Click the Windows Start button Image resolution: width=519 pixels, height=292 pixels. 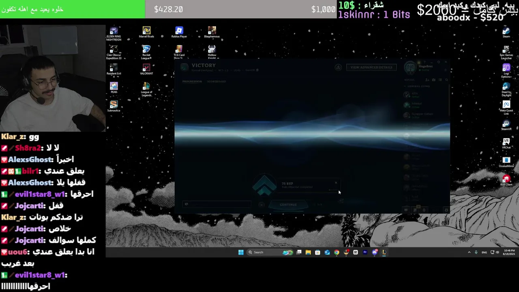click(x=241, y=252)
